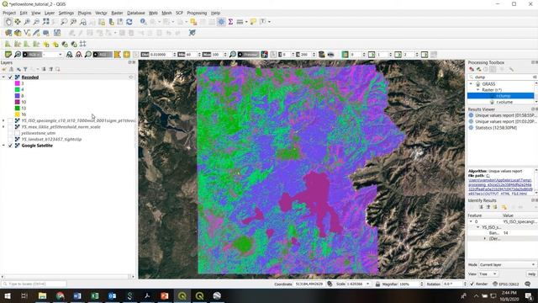Click the Remove Layer icon in Layers panel
The height and width of the screenshot is (303, 538).
pos(58,69)
